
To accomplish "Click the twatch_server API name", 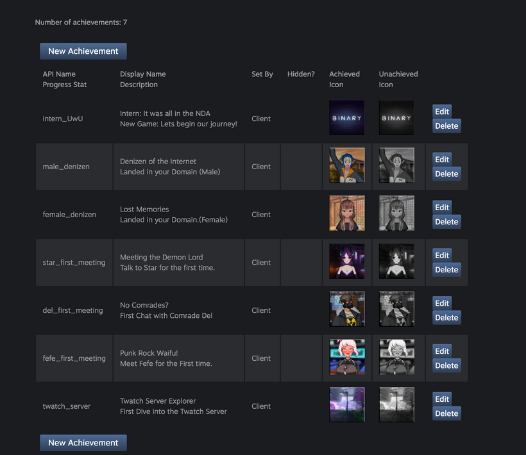I will (67, 406).
